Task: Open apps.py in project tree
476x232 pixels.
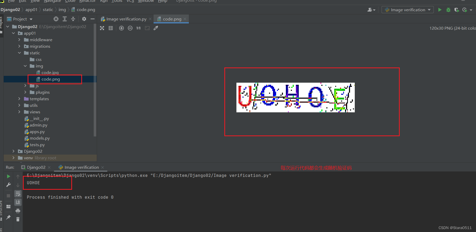Action: click(35, 132)
